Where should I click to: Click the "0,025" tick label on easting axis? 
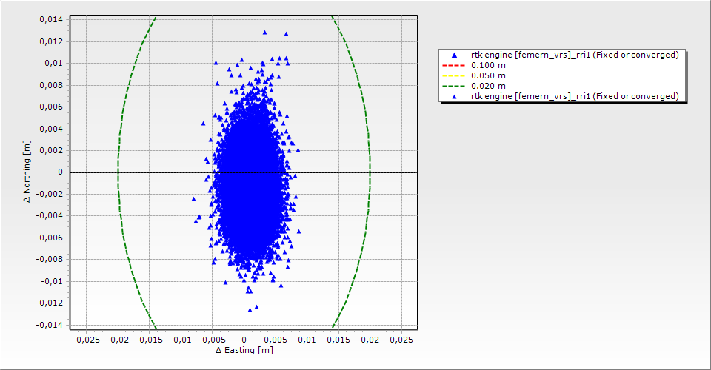pyautogui.click(x=401, y=339)
